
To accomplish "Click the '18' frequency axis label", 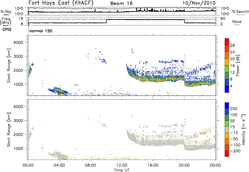I will point(21,19).
